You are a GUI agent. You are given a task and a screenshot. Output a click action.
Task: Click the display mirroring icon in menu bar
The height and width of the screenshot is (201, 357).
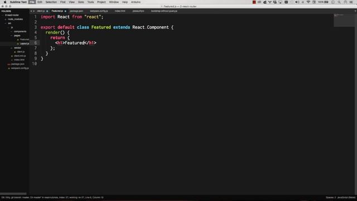pos(280,2)
